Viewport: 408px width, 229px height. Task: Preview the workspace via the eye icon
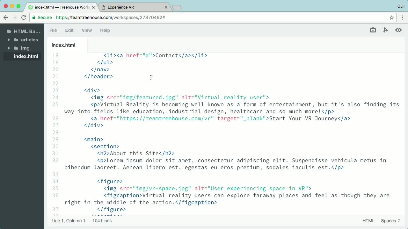(x=398, y=30)
